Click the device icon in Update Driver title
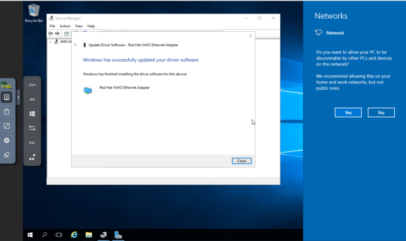This screenshot has height=241, width=406. (x=84, y=45)
